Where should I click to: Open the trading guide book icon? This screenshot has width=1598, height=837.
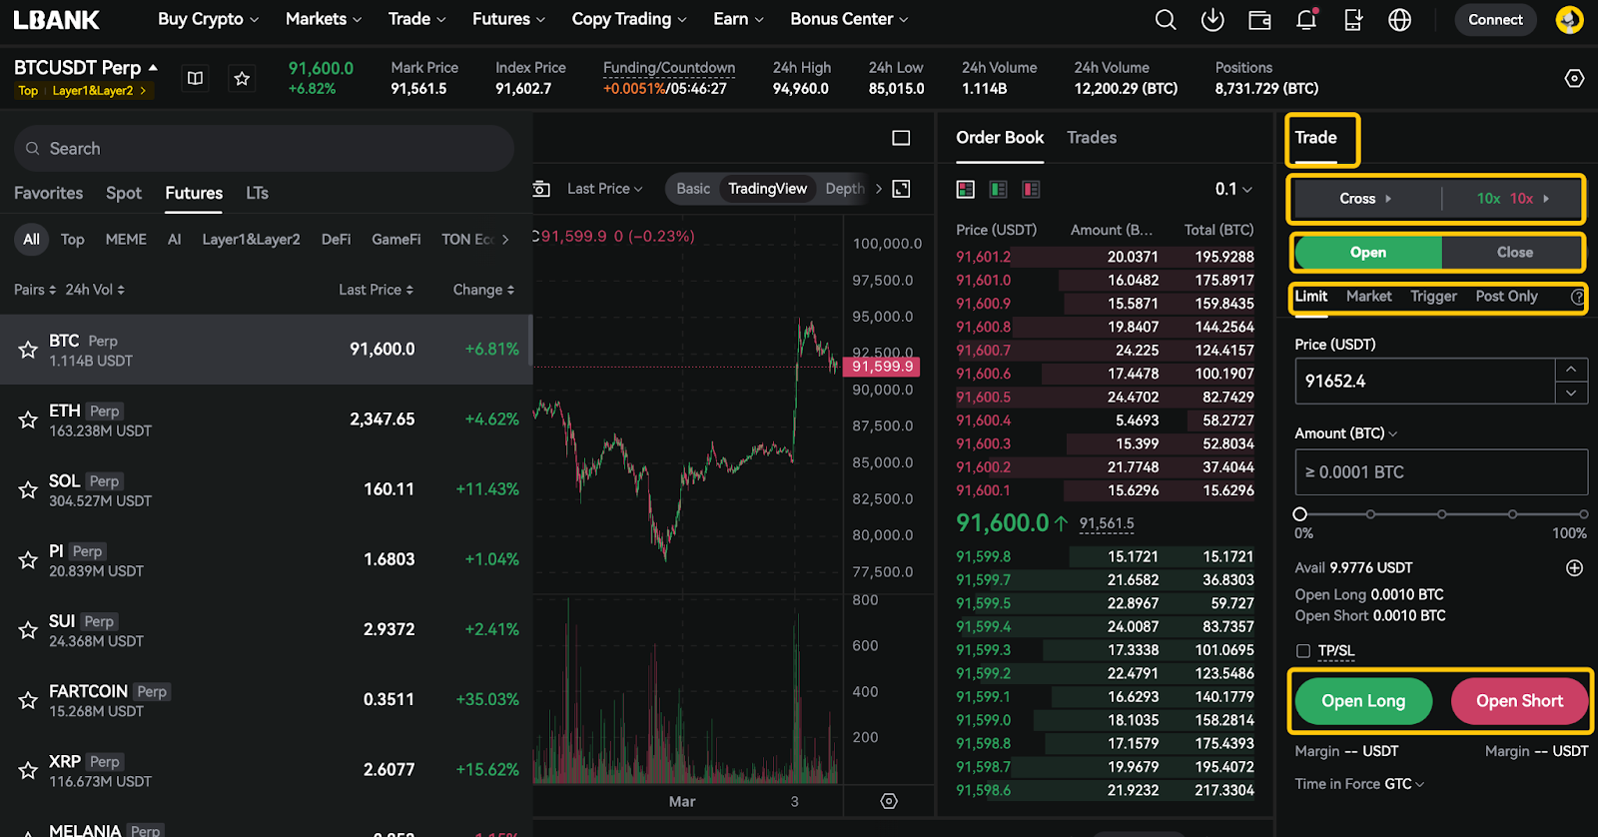click(x=196, y=78)
